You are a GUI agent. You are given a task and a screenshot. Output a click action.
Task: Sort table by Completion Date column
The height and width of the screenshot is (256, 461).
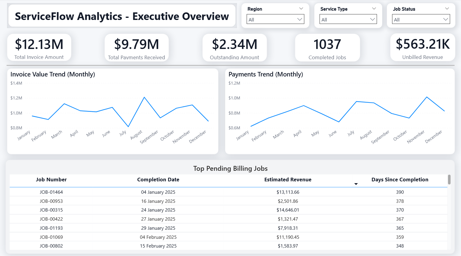(158, 180)
